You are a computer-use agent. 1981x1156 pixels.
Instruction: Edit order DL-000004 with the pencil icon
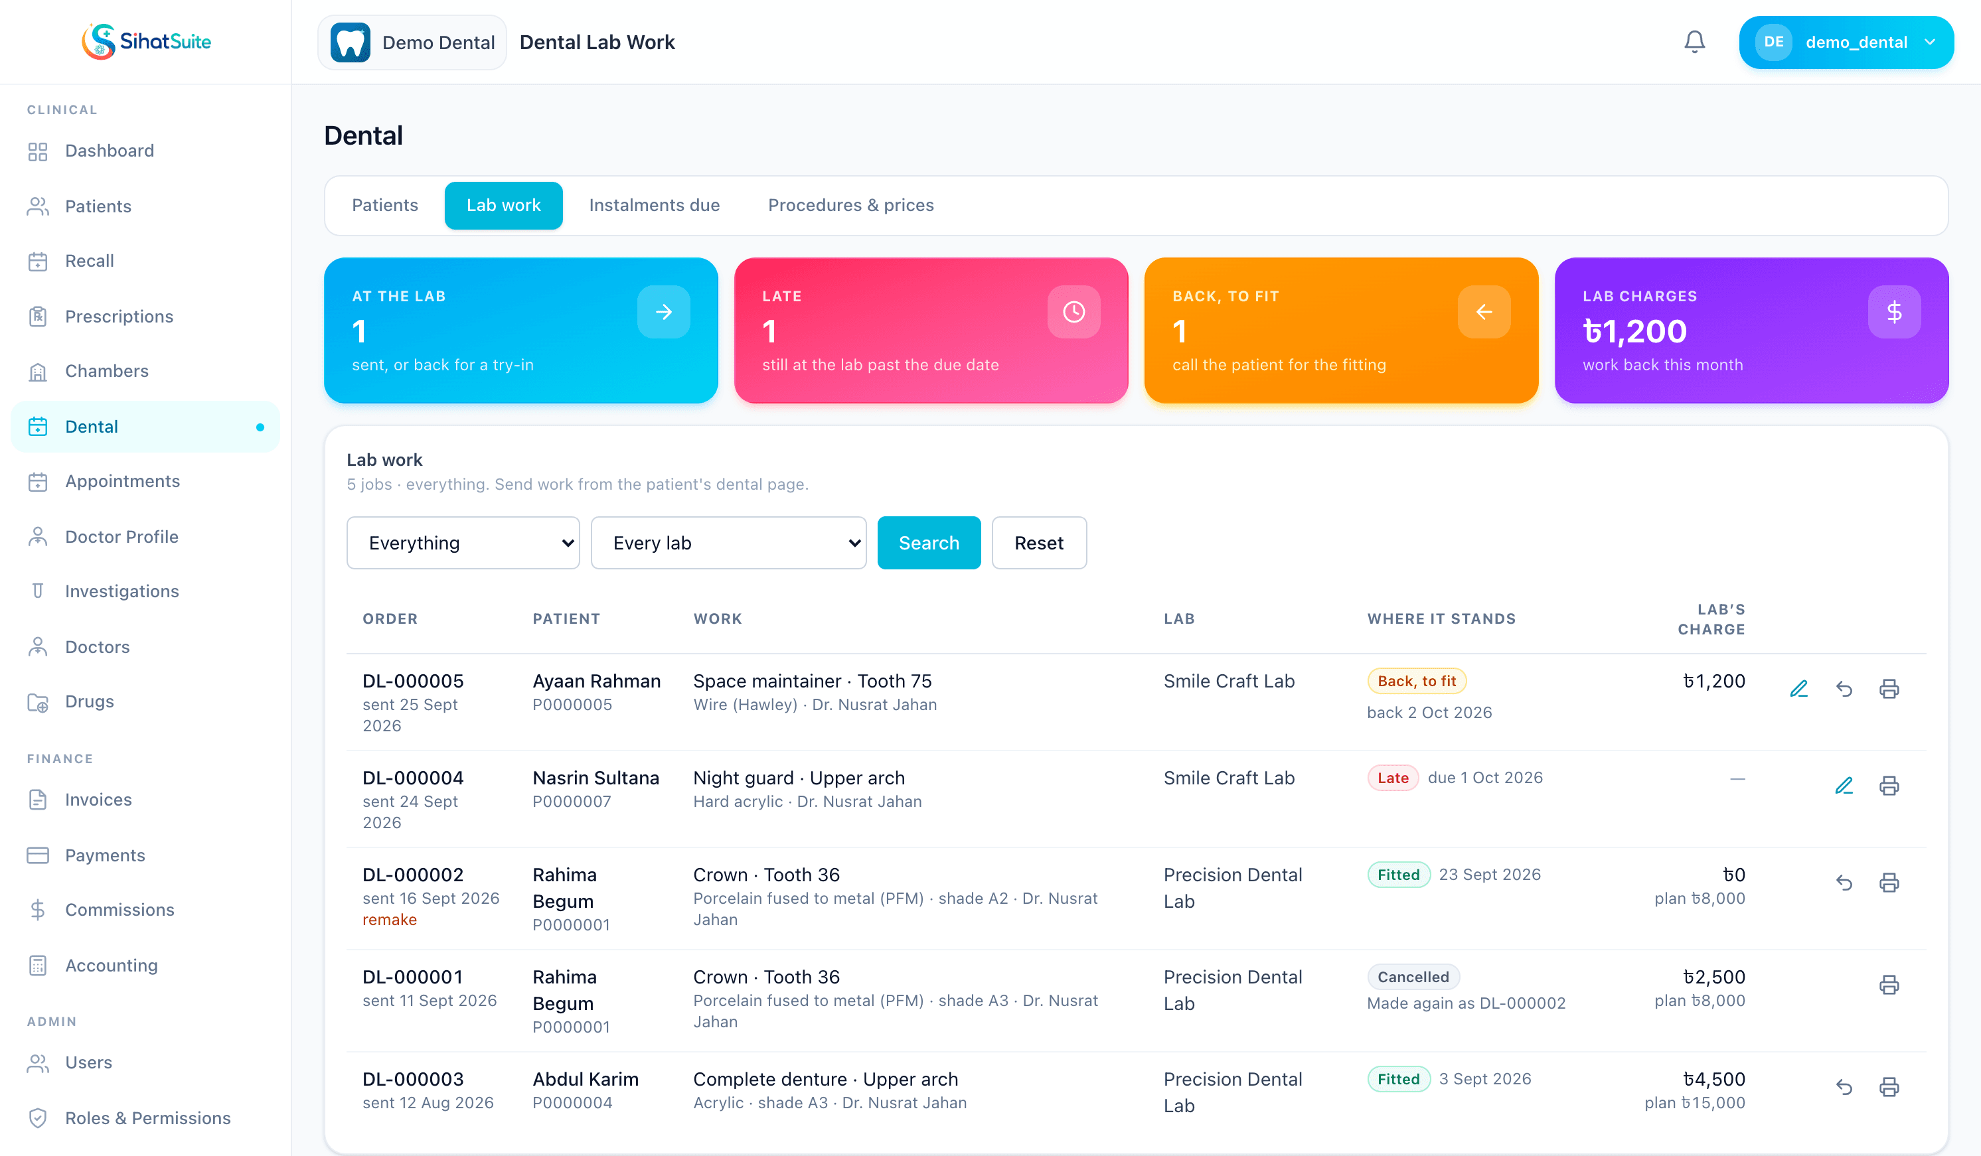(1844, 786)
